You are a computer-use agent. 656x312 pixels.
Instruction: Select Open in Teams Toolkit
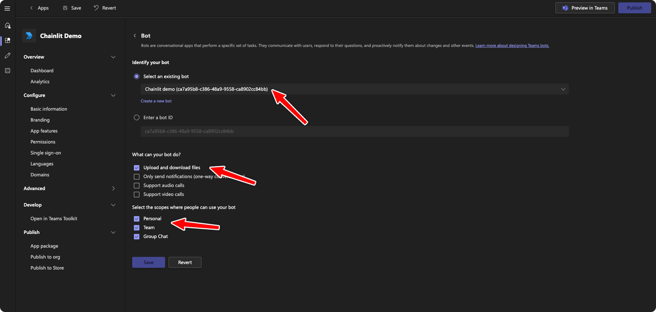54,219
